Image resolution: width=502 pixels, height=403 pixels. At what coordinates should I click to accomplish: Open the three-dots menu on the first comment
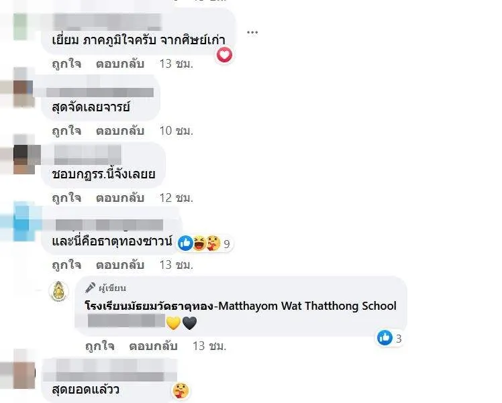tap(252, 32)
